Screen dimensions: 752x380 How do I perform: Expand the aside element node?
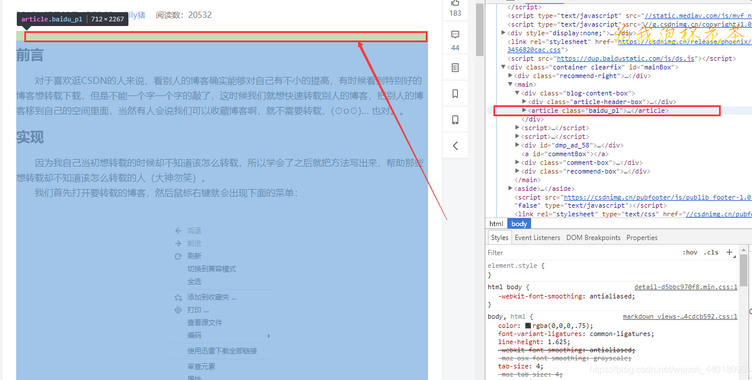click(510, 189)
